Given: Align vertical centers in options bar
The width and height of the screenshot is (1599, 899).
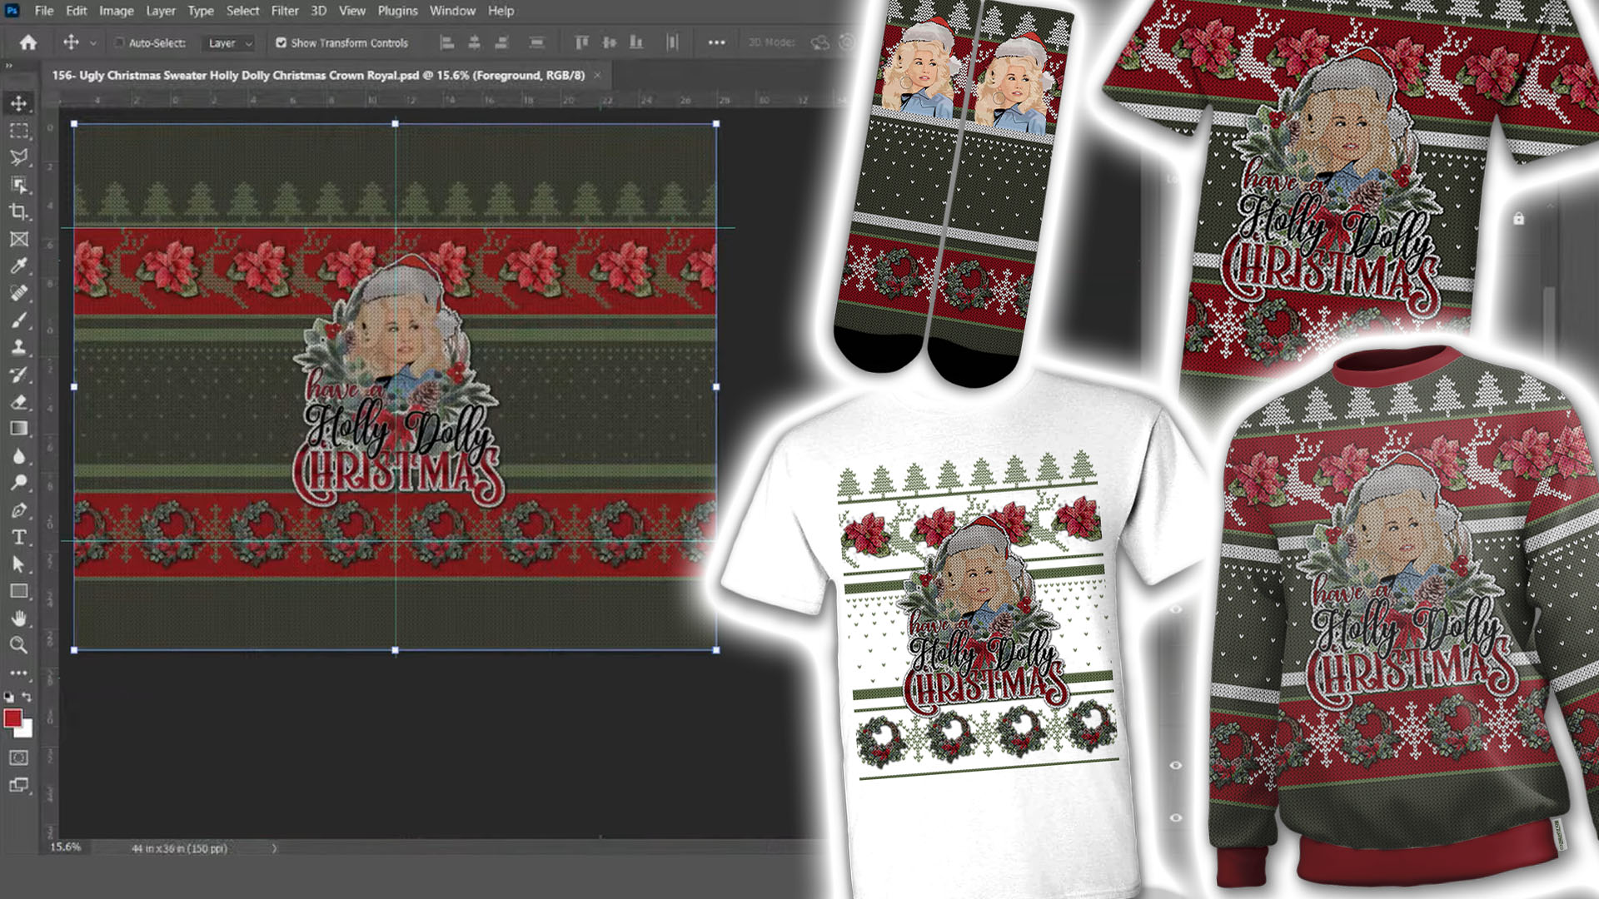Looking at the screenshot, I should click(610, 42).
